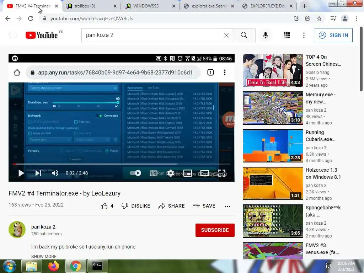This screenshot has height=273, width=364.
Task: Click the magnifier search button
Action: (244, 35)
